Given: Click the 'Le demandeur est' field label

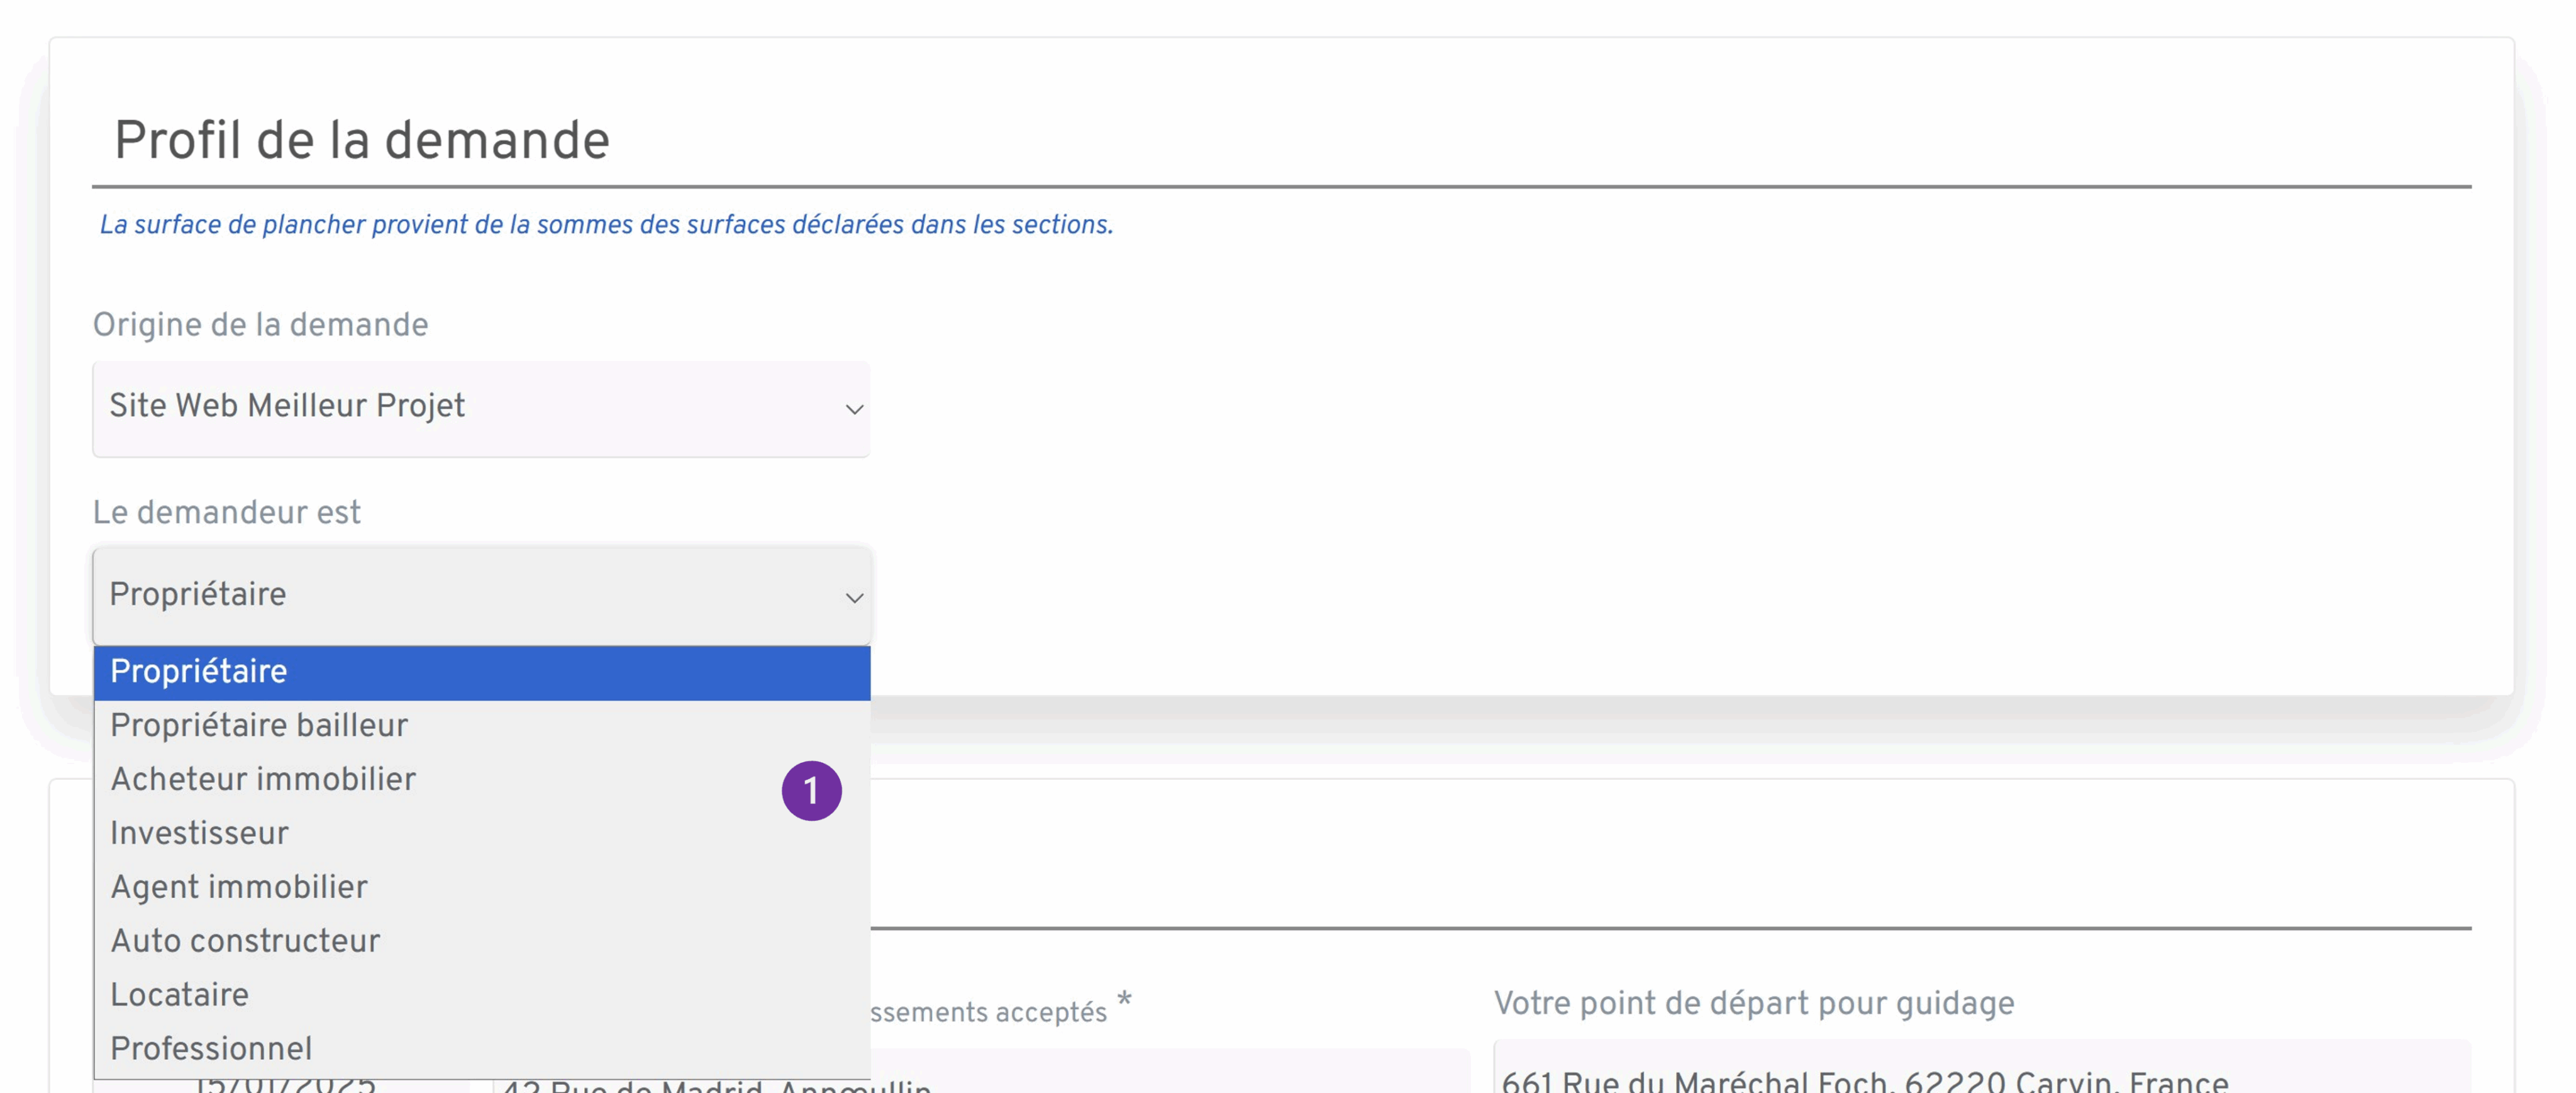Looking at the screenshot, I should (x=227, y=512).
